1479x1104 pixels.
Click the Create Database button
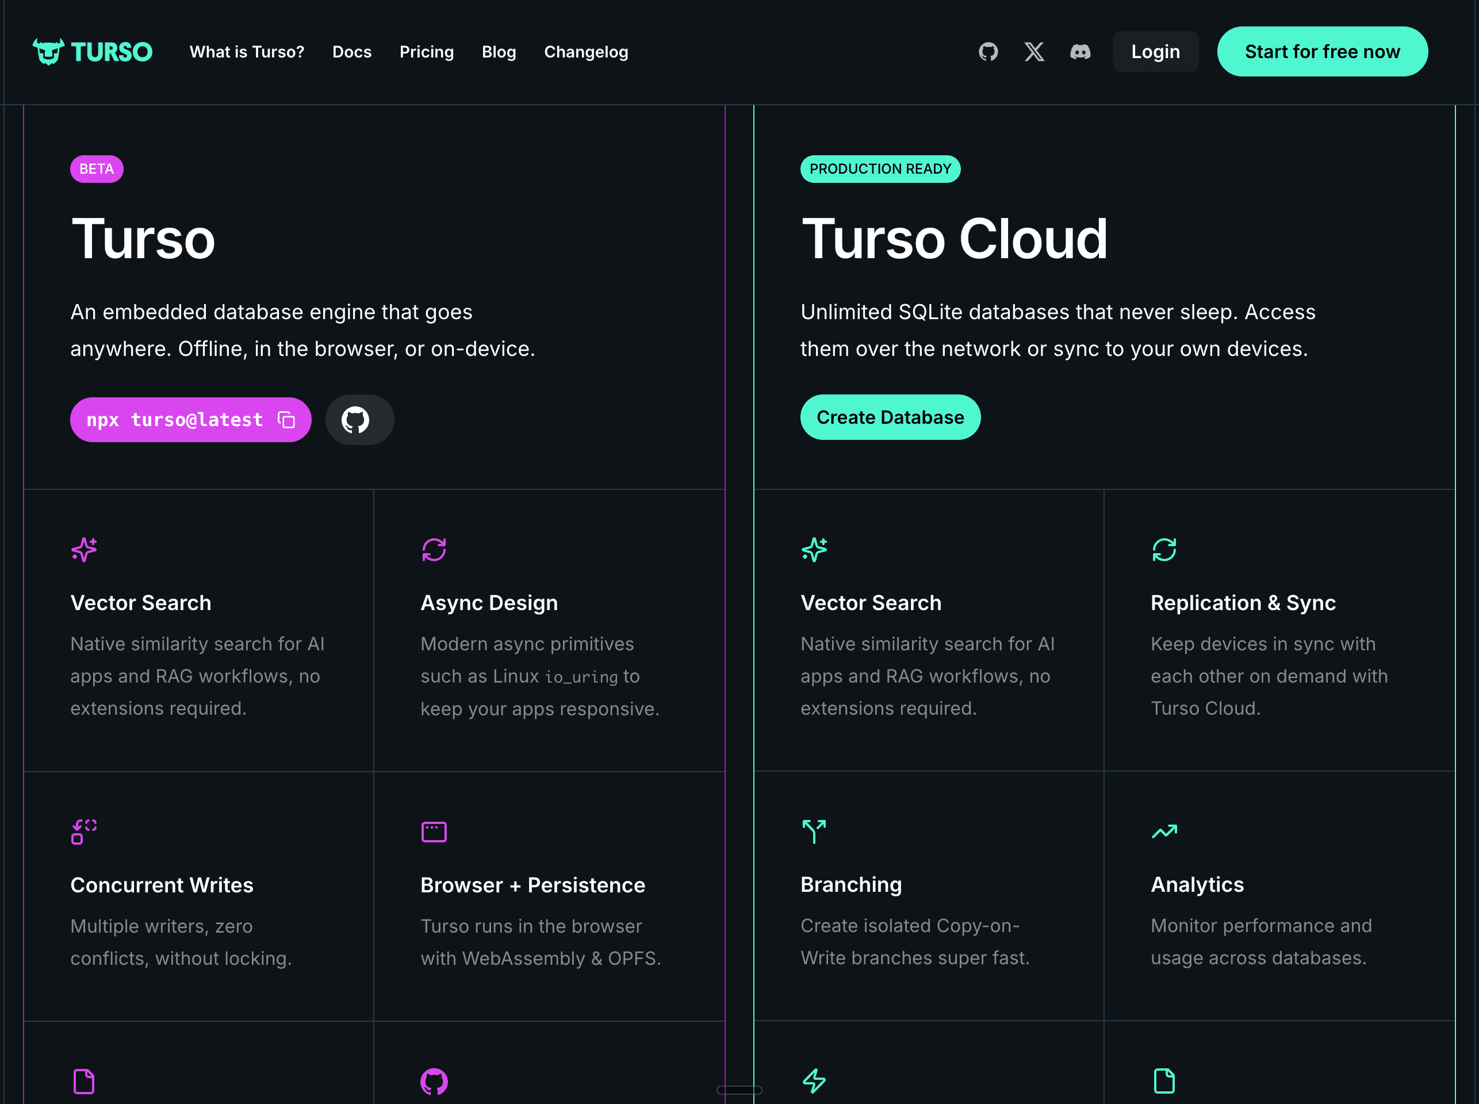pos(890,417)
